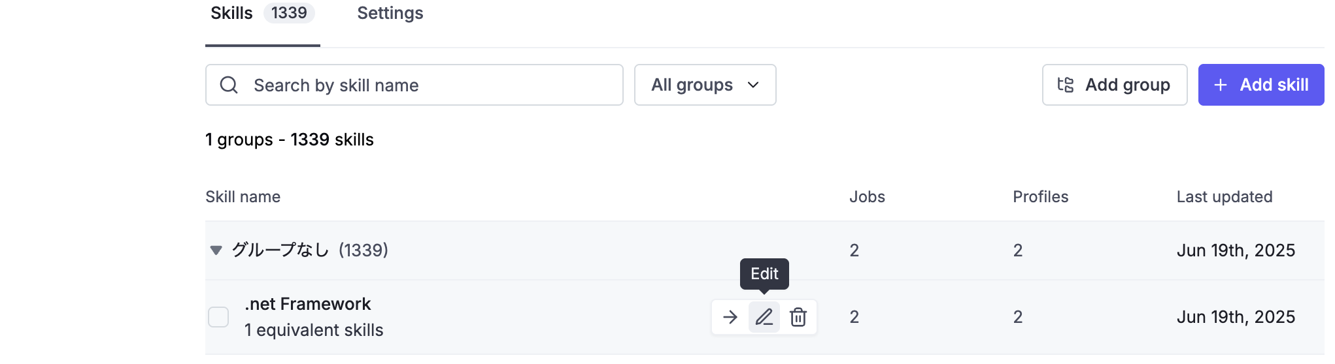
Task: Click the pencil Edit icon for .net Framework
Action: point(764,317)
